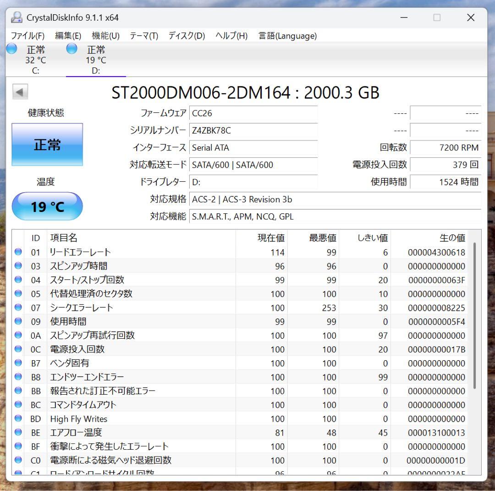The width and height of the screenshot is (495, 491).
Task: Click status orb of BF 衝撃によって発生したエラーレート row
Action: tap(18, 446)
